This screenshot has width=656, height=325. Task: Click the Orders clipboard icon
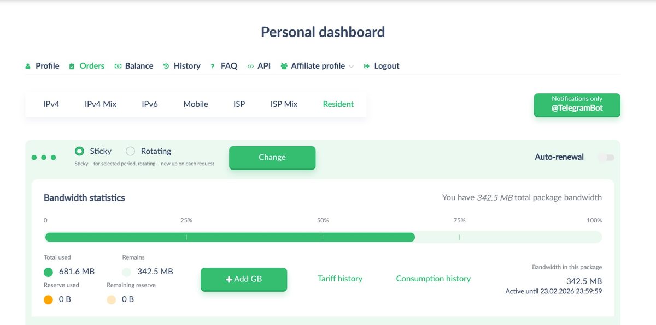pyautogui.click(x=72, y=66)
